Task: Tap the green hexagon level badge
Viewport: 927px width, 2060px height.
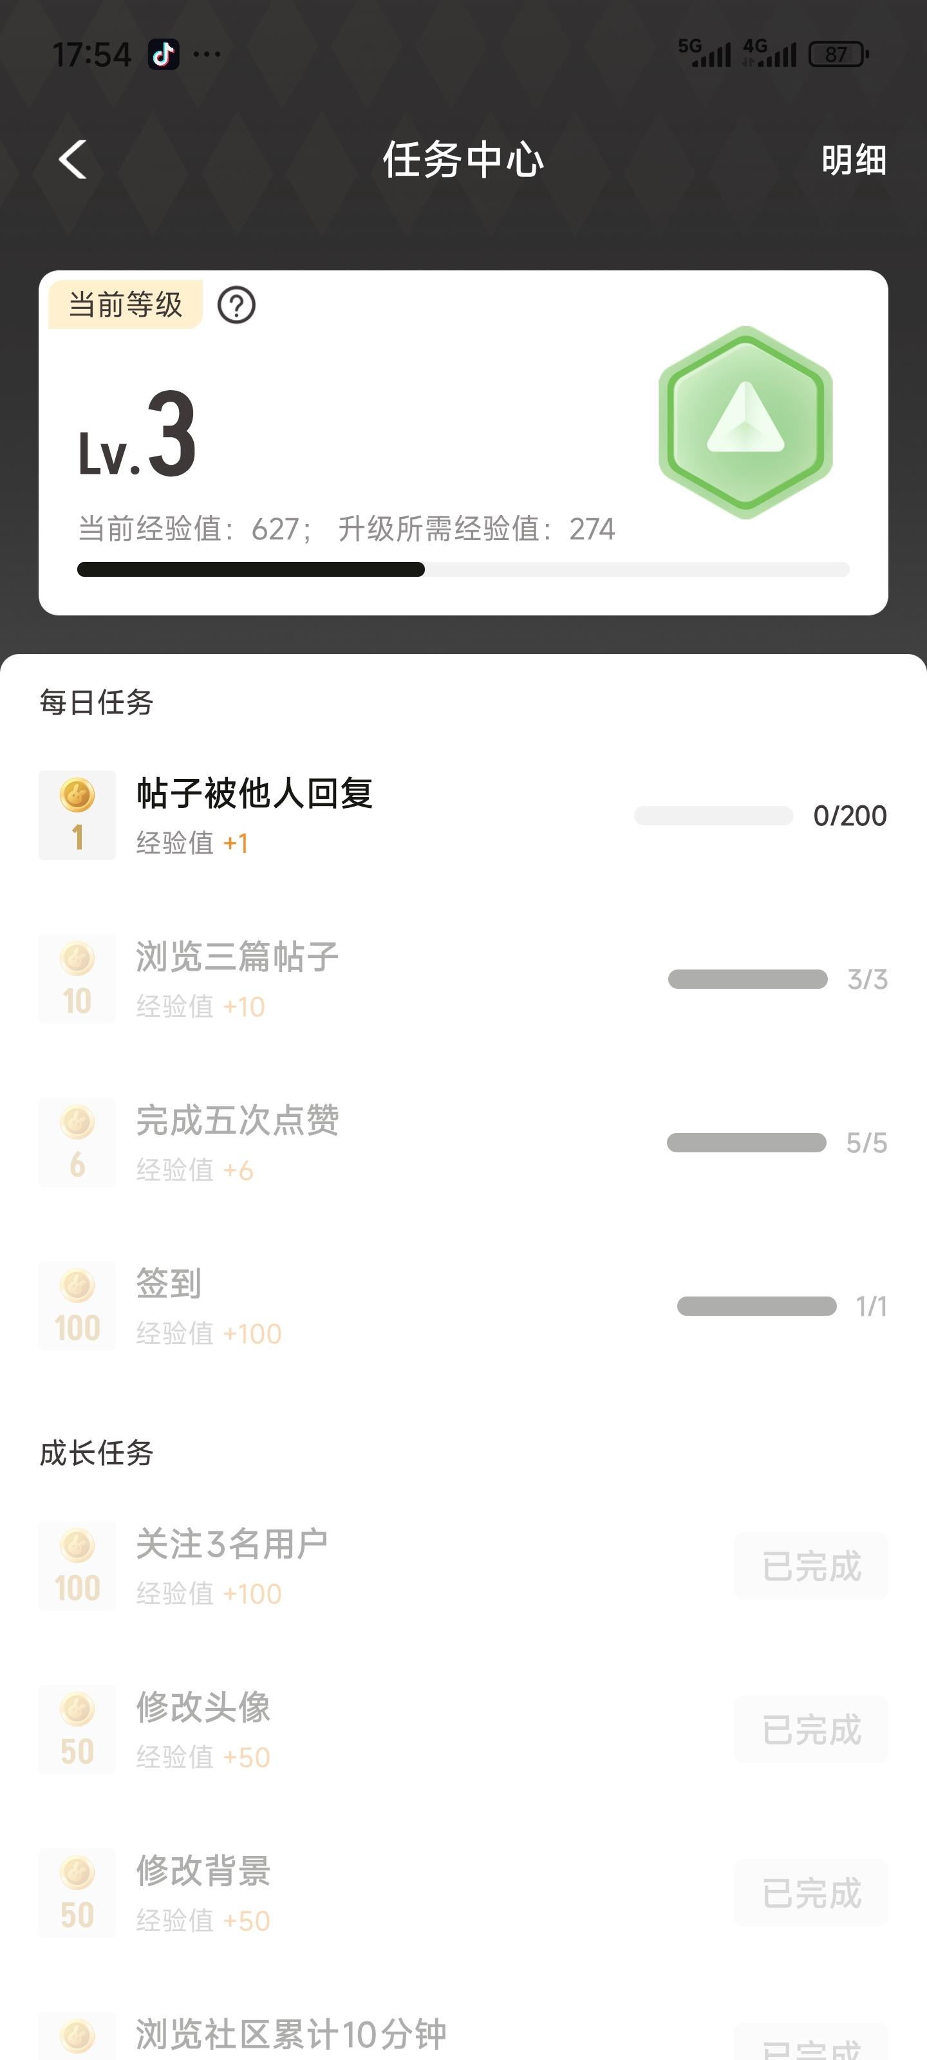Action: click(745, 422)
